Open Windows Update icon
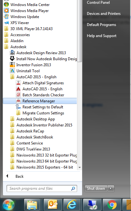131x211 pixels. (x=6, y=17)
